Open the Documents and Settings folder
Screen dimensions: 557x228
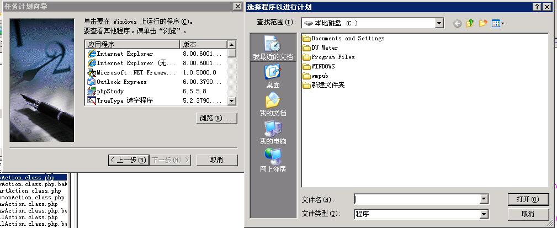click(344, 38)
